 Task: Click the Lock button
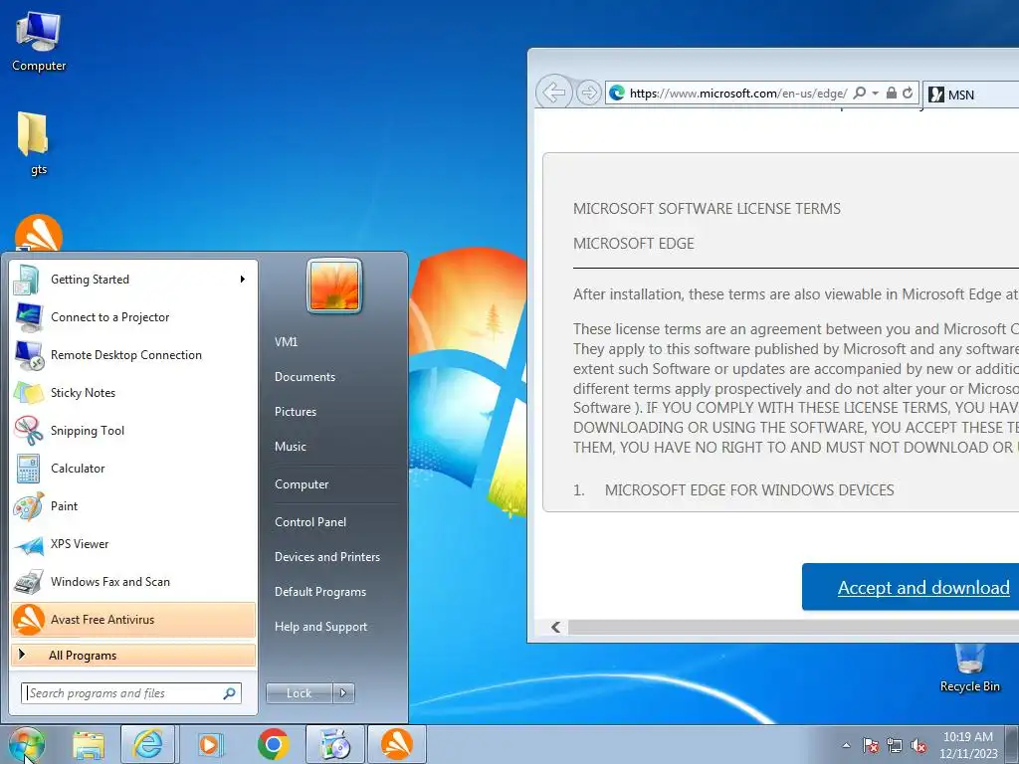299,693
